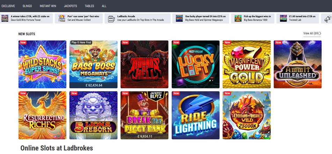Show the All games category

[x=104, y=6]
